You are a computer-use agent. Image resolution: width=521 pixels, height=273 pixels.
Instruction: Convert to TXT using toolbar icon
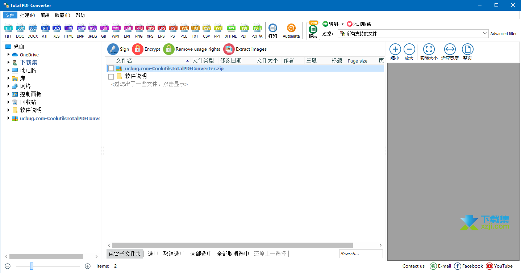pyautogui.click(x=195, y=28)
